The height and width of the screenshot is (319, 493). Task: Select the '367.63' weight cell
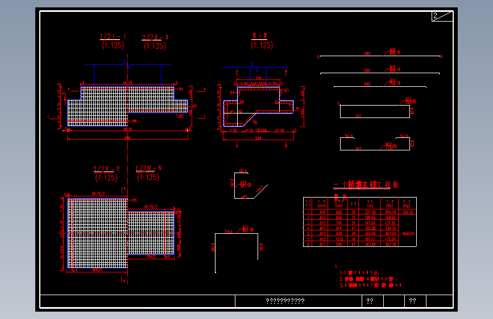point(390,234)
